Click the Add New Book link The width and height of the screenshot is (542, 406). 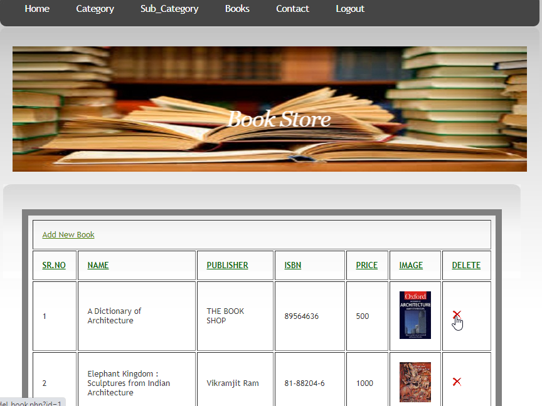[x=68, y=234]
